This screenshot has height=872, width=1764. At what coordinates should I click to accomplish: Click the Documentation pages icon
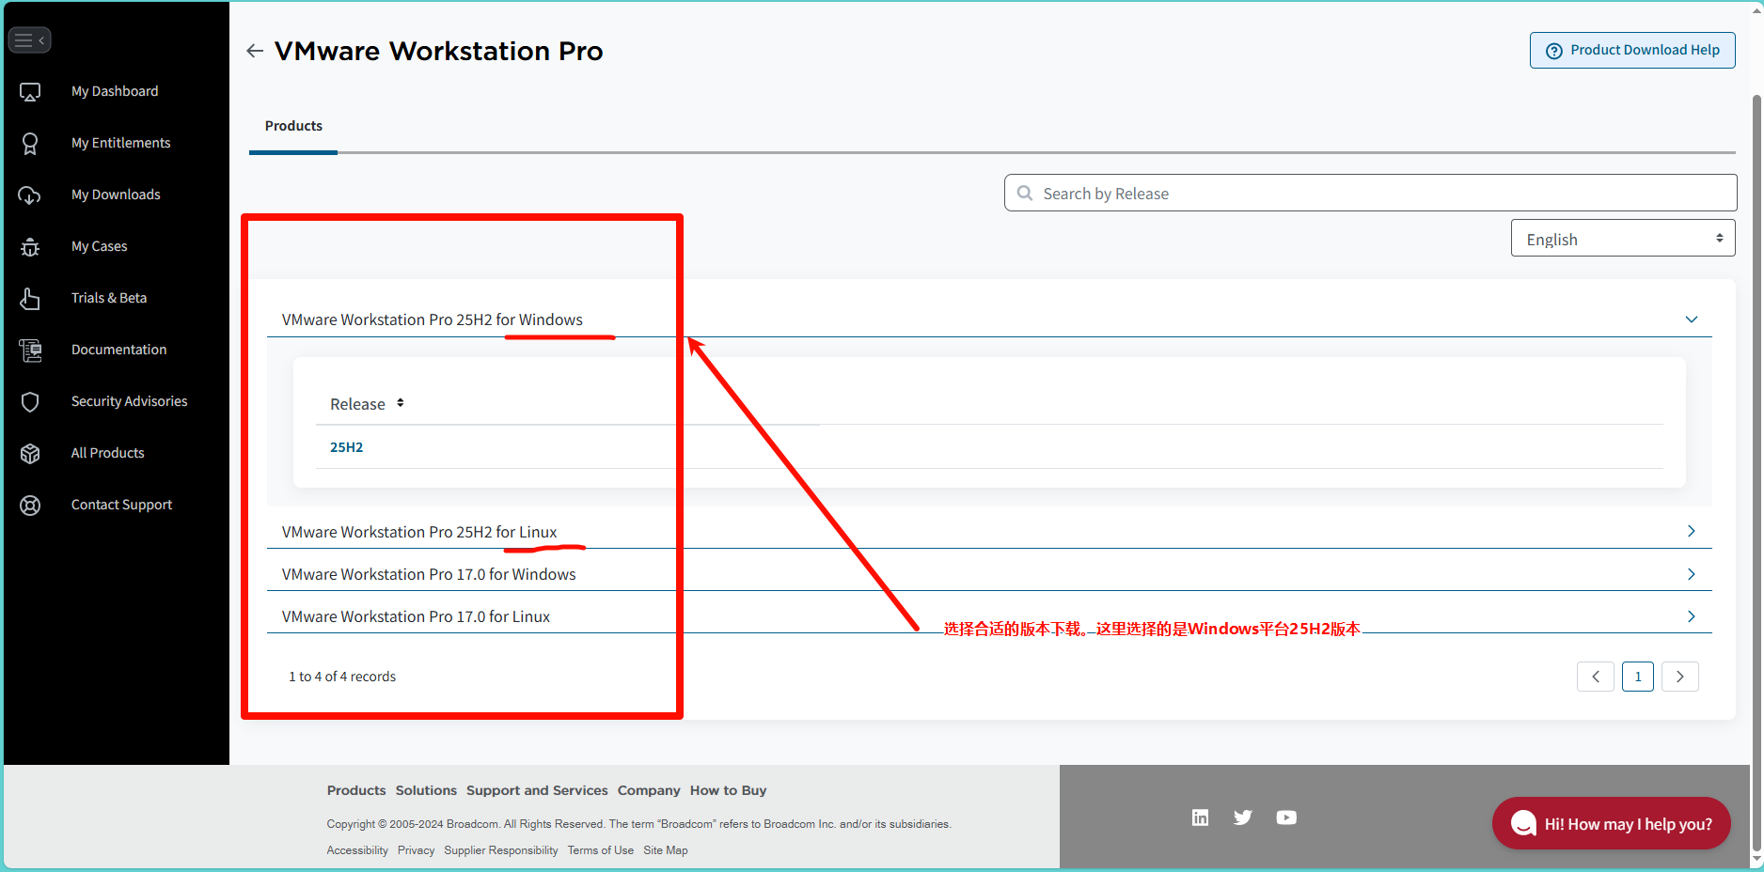coord(30,350)
